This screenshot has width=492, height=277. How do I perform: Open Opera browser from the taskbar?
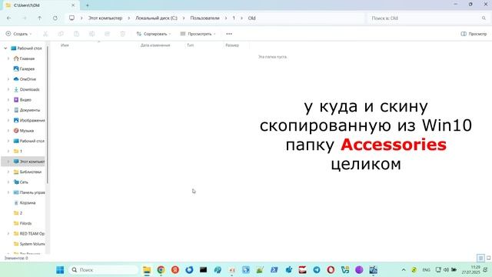(331, 270)
